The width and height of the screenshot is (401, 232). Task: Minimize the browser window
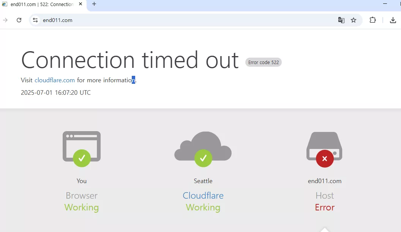[x=385, y=4]
